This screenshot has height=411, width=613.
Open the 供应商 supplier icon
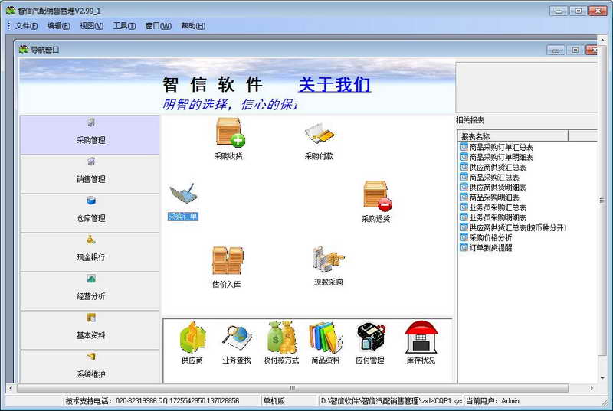pos(192,343)
